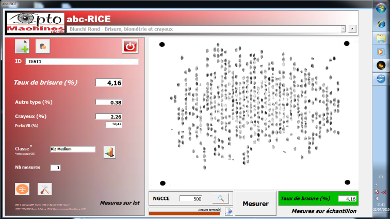Image resolution: width=390 pixels, height=219 pixels.
Task: Expand the Blanchi Rond analysis type dropdown
Action: (x=343, y=29)
